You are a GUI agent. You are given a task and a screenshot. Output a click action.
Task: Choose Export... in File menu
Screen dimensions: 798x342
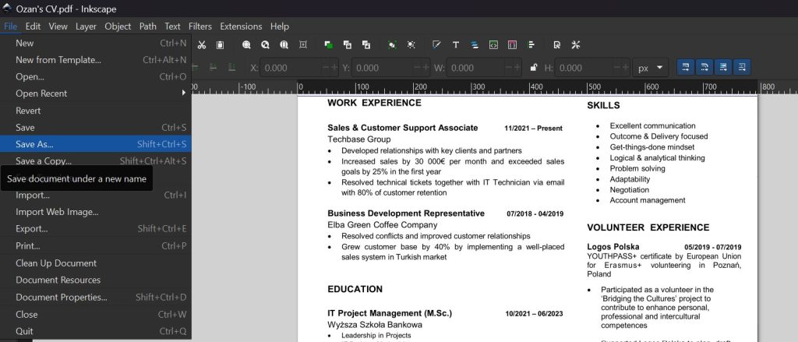pyautogui.click(x=96, y=228)
